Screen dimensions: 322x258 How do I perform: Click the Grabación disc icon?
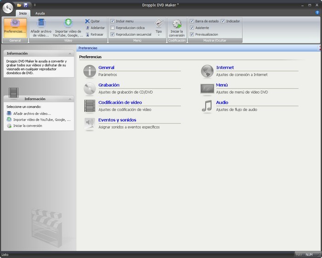[90, 88]
